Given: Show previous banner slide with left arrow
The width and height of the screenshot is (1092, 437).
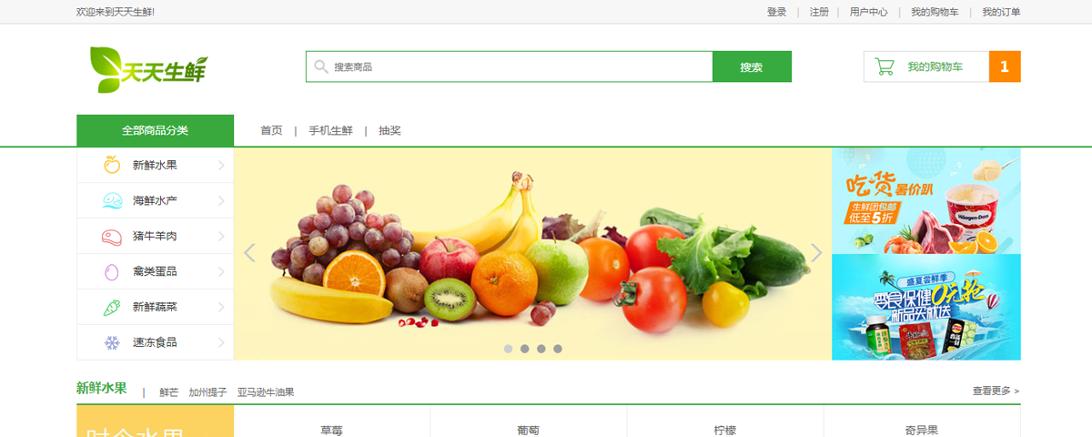Looking at the screenshot, I should click(249, 252).
